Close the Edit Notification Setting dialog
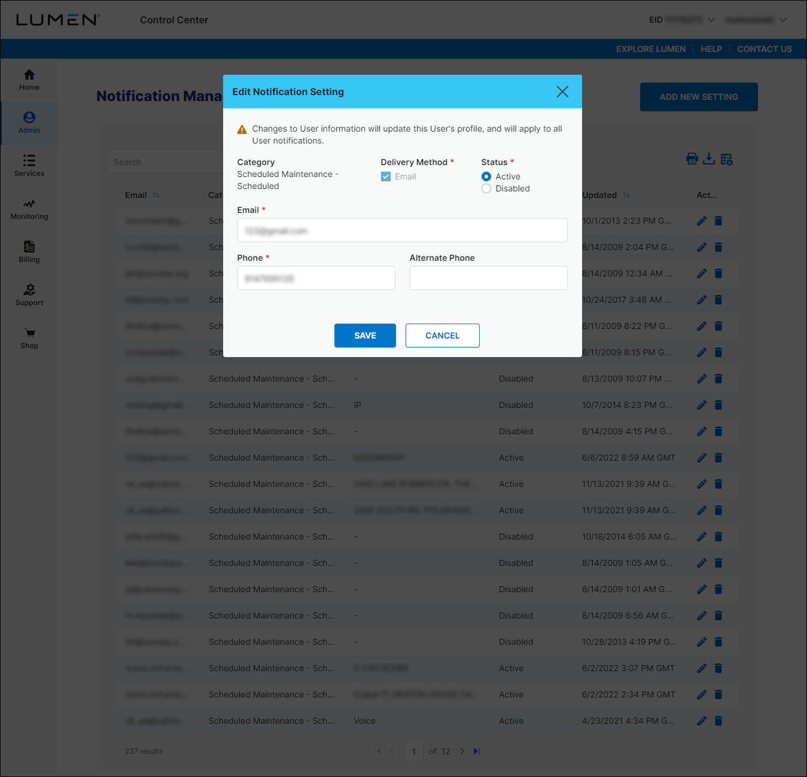This screenshot has width=807, height=777. [x=562, y=92]
